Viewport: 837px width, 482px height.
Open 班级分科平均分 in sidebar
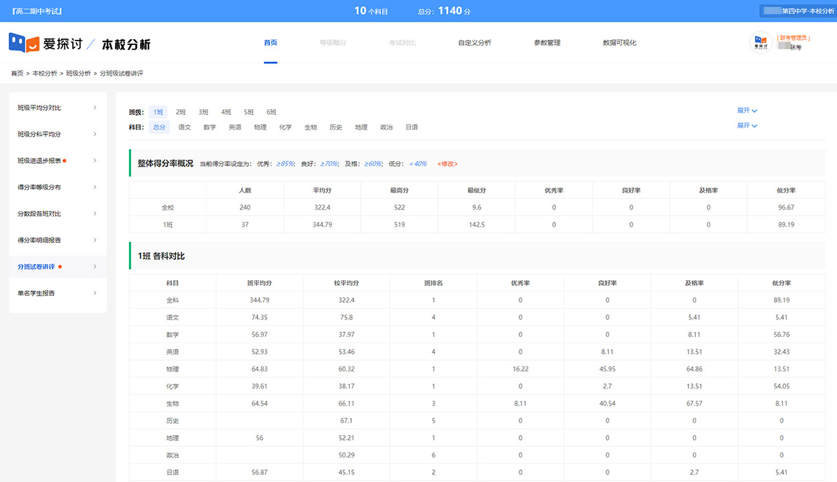pos(39,134)
